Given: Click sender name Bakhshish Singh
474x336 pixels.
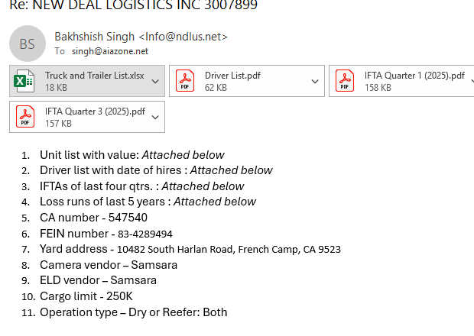Looking at the screenshot, I should [96, 37].
